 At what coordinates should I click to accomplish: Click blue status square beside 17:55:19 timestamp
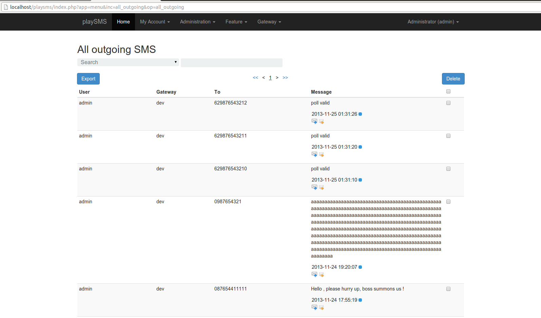[360, 300]
